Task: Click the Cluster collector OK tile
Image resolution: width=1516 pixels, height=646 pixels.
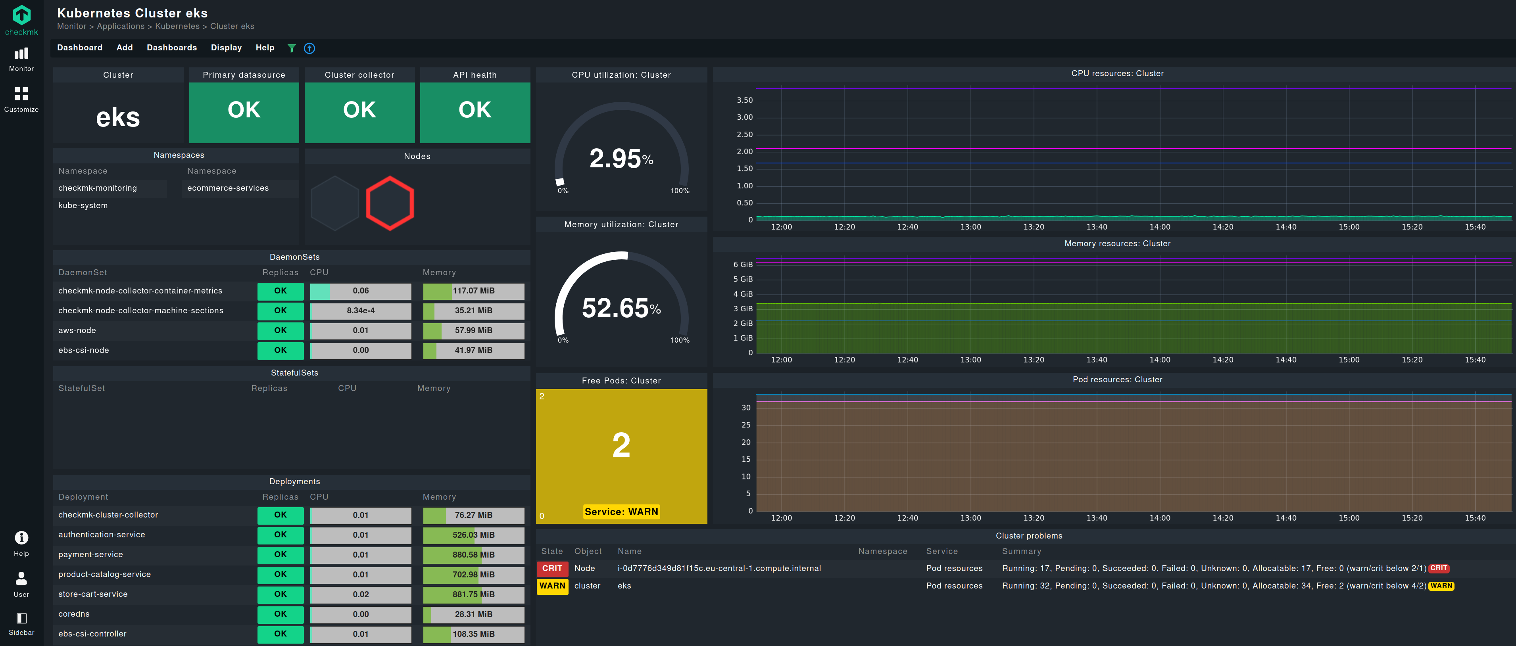Action: tap(359, 112)
